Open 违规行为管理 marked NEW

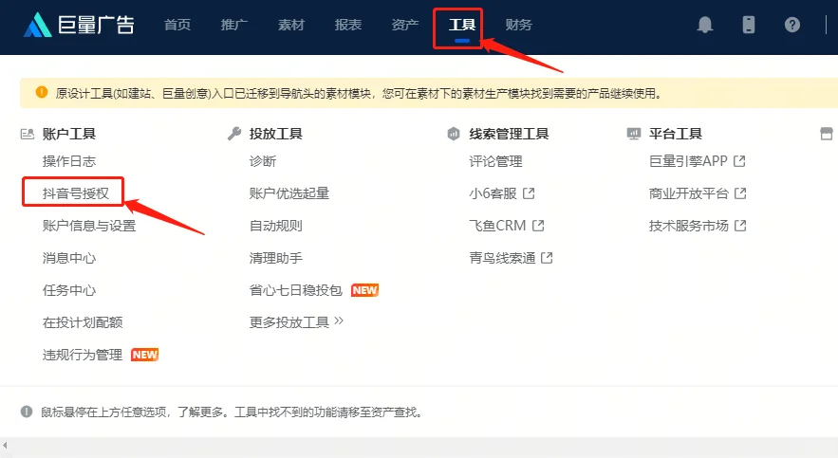point(83,355)
